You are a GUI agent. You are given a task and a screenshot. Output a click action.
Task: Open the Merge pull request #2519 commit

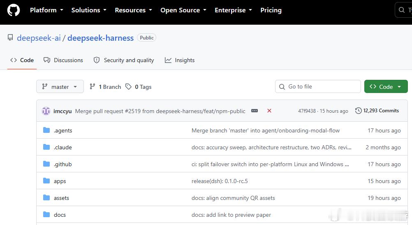tap(160, 111)
